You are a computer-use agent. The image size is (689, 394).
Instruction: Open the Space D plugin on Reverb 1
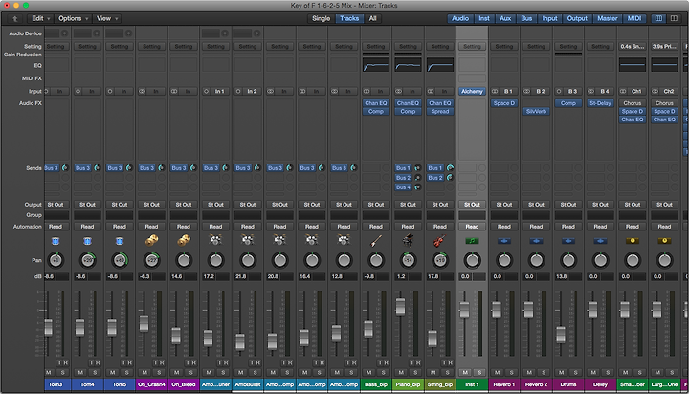(x=504, y=103)
